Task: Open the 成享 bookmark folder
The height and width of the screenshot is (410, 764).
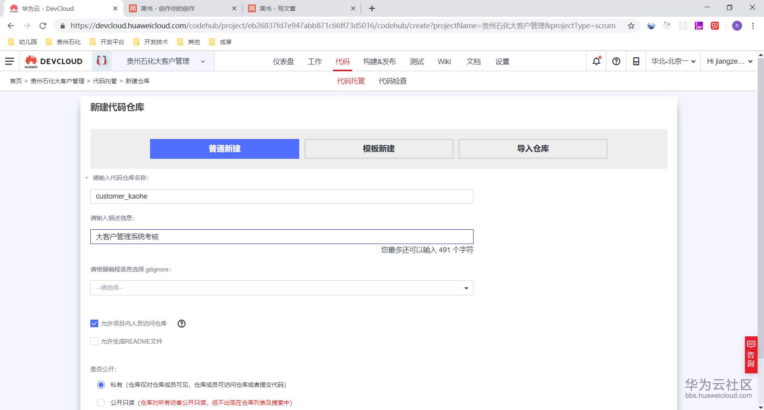Action: click(220, 42)
